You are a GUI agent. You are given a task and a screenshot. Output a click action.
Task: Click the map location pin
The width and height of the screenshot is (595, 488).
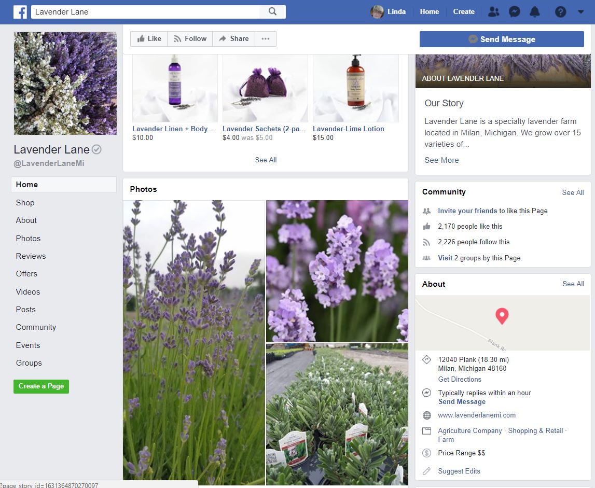coord(502,316)
